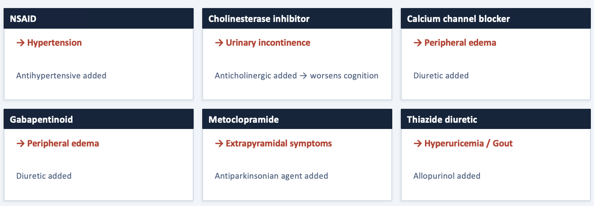Click Diuretic added in the Gabapentinoid card
Image resolution: width=594 pixels, height=206 pixels.
[44, 176]
